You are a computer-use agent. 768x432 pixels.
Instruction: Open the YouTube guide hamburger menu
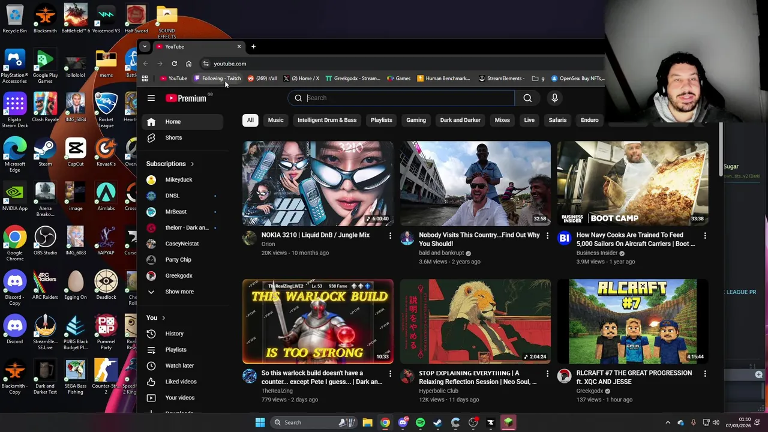click(151, 98)
